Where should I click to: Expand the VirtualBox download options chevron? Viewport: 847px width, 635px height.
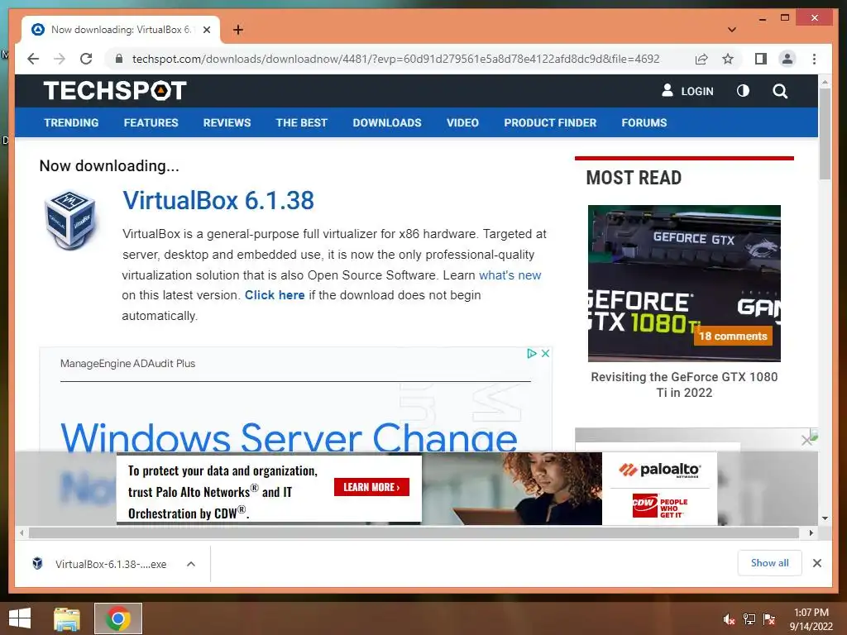click(191, 564)
